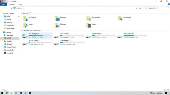Open the notification Action Center icon
This screenshot has height=95, width=170.
click(x=166, y=93)
